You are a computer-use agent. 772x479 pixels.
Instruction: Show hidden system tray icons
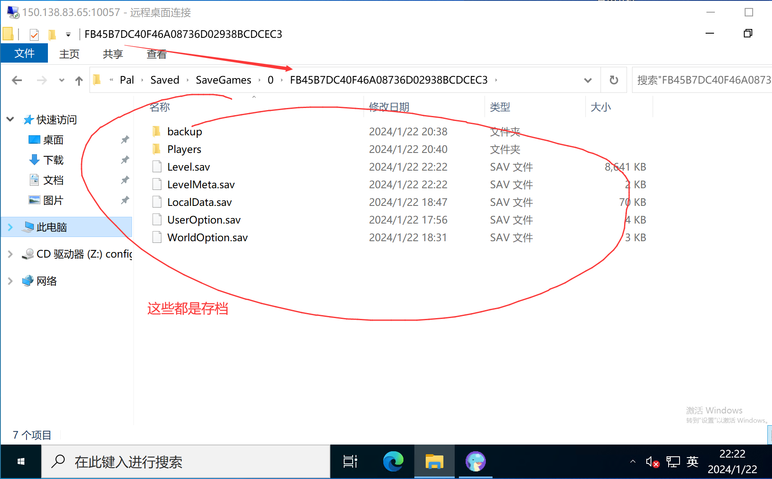point(632,462)
